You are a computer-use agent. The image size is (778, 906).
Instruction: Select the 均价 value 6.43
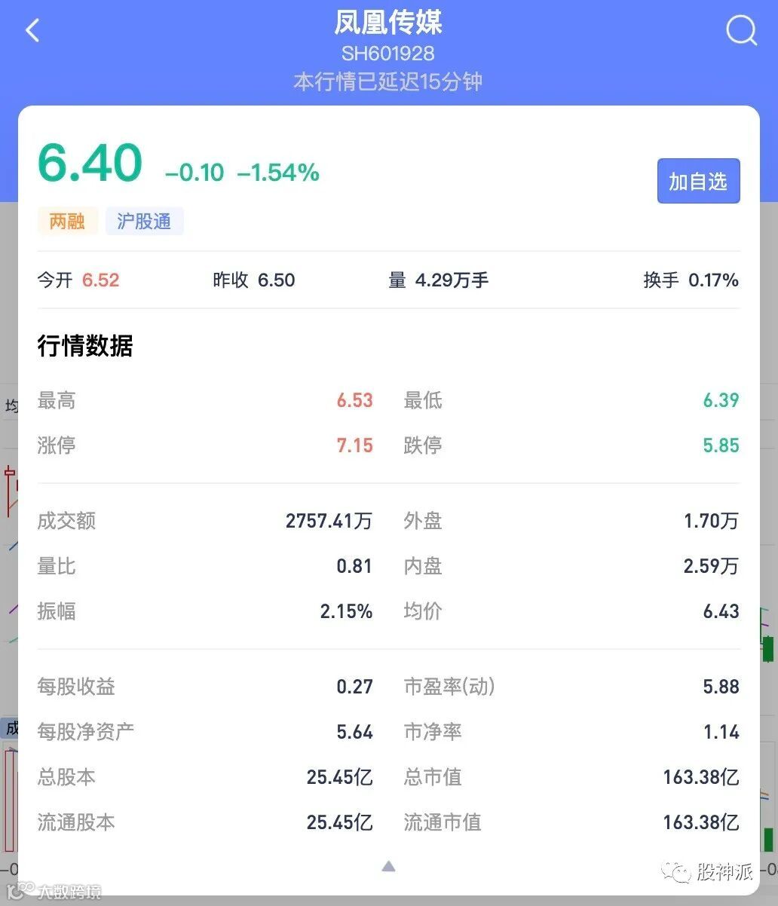[721, 611]
